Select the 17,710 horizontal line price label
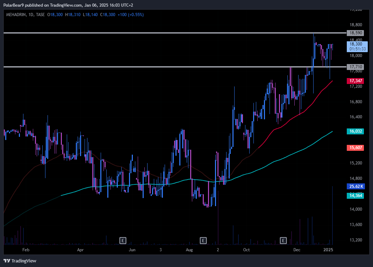The height and width of the screenshot is (267, 373). click(355, 67)
